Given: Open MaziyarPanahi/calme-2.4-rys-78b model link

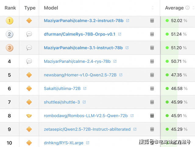Looking at the screenshot, I should 77,61.
